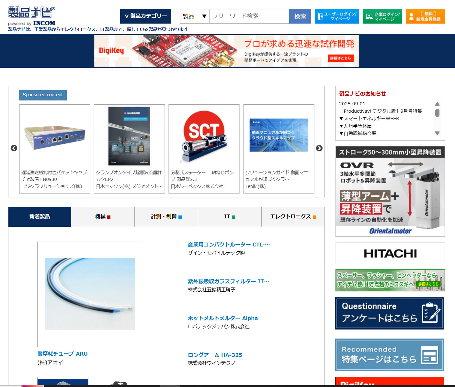This screenshot has width=455, height=387.
Task: Click the left carousel arrow
Action: 14,148
